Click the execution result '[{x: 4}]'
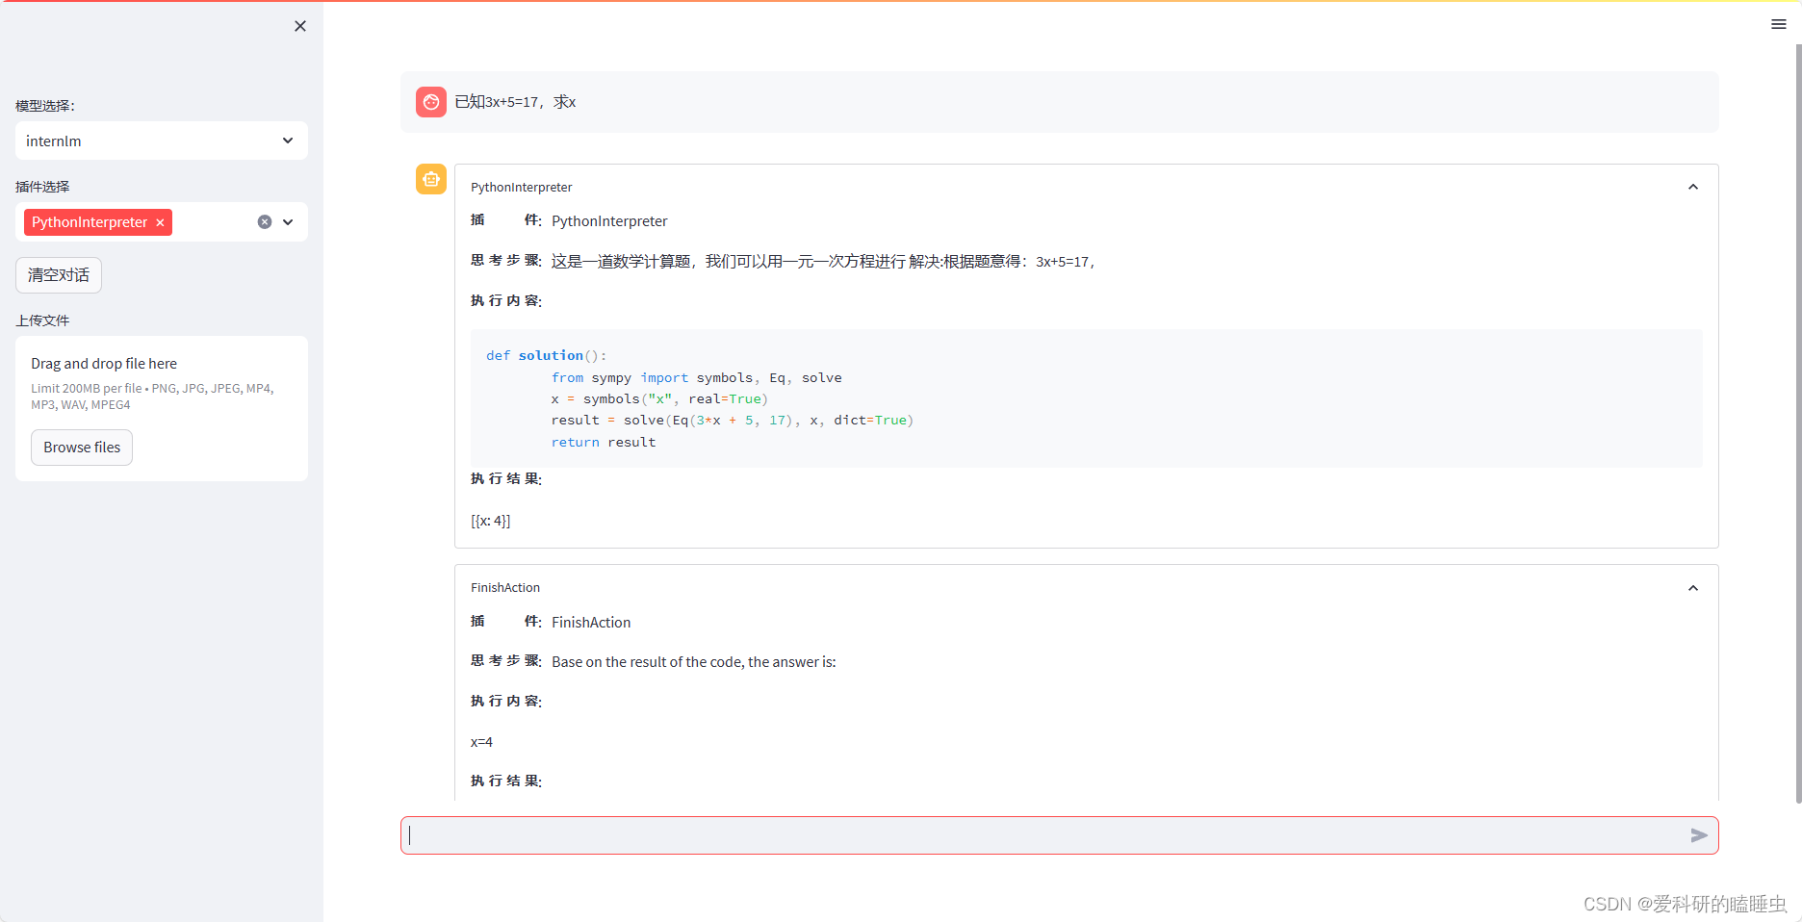 coord(491,521)
